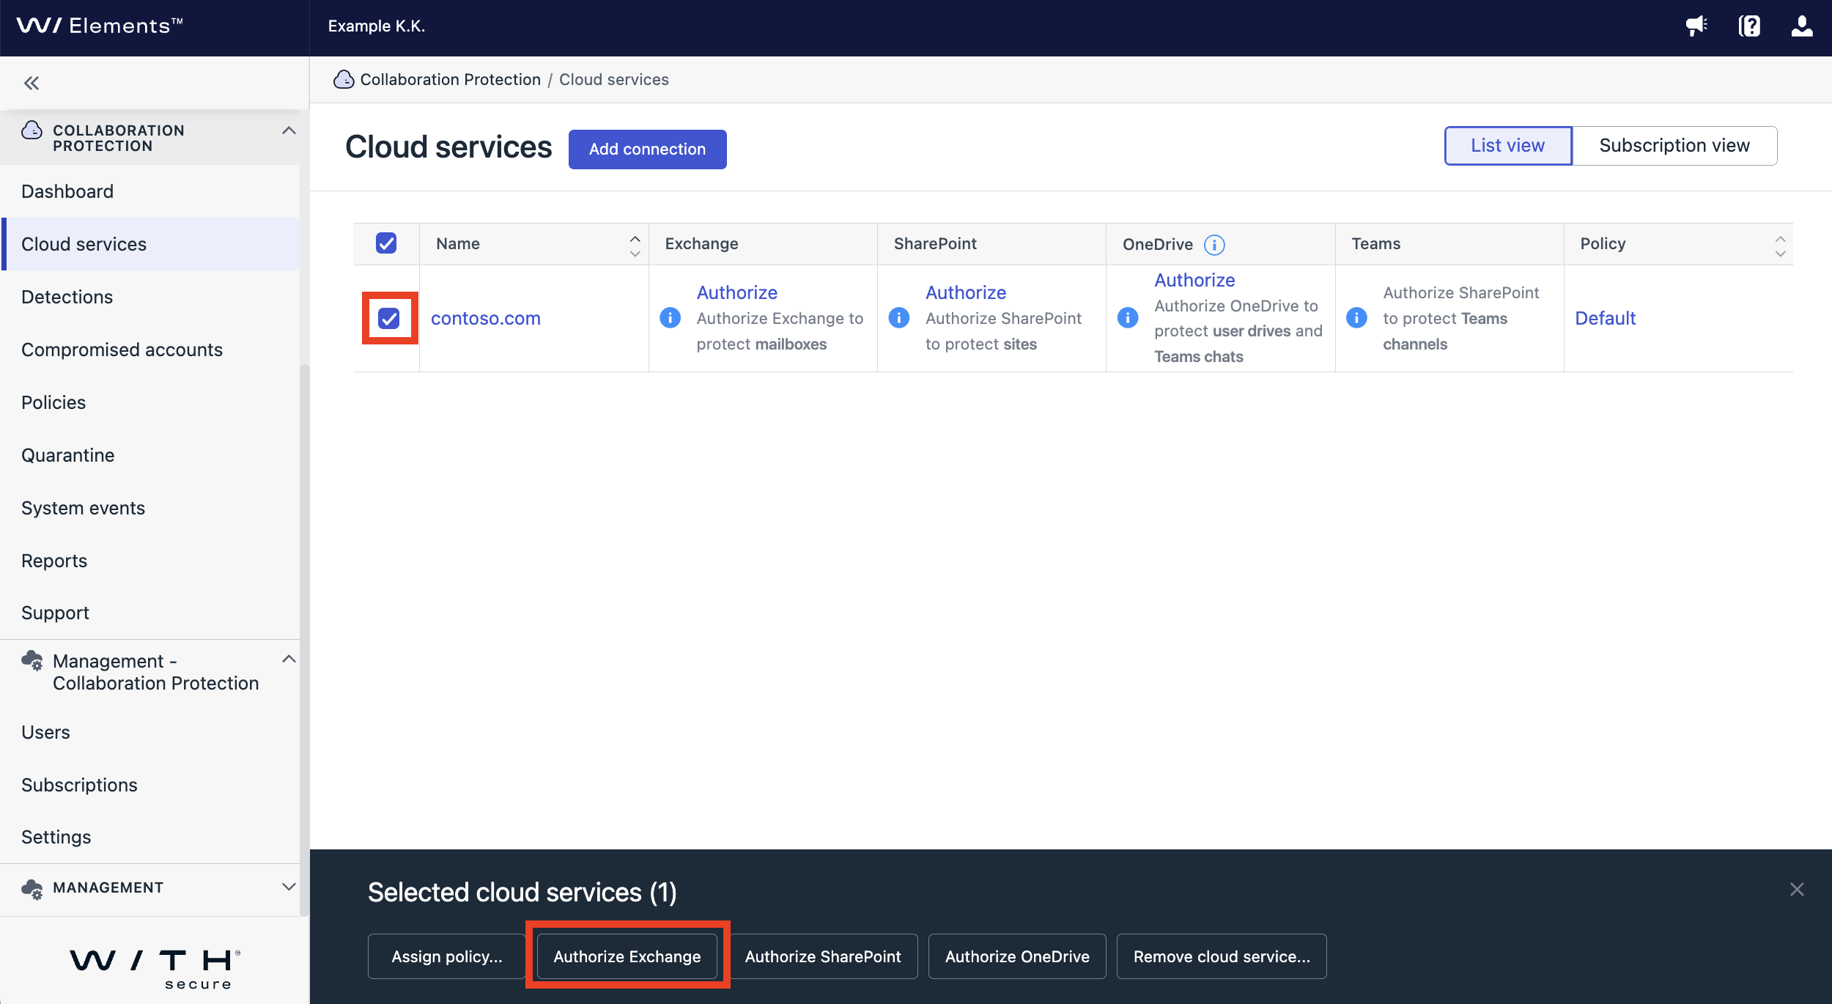This screenshot has width=1832, height=1004.
Task: Open Reports in the sidebar
Action: (150, 561)
